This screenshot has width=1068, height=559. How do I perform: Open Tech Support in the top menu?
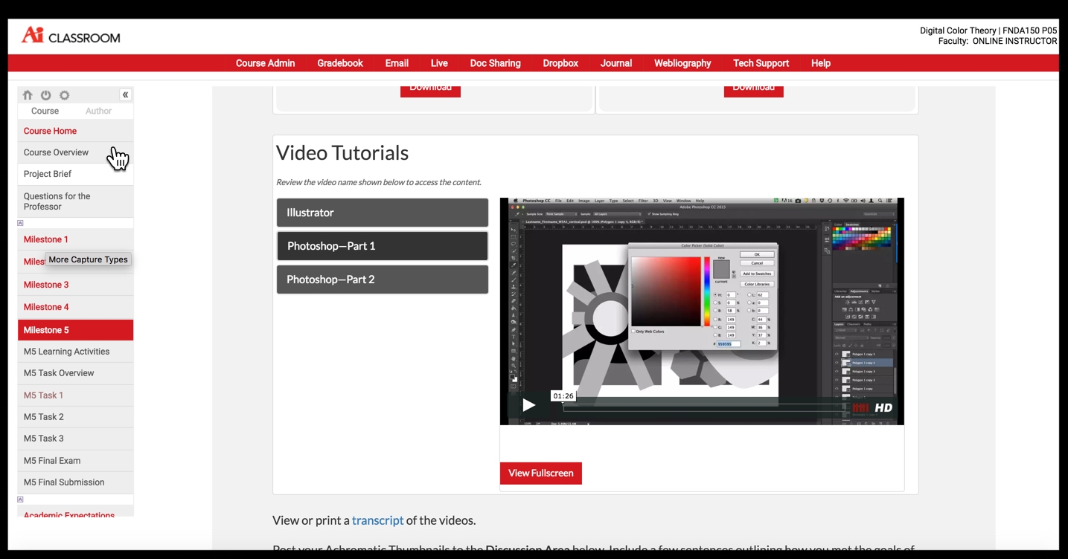(761, 63)
